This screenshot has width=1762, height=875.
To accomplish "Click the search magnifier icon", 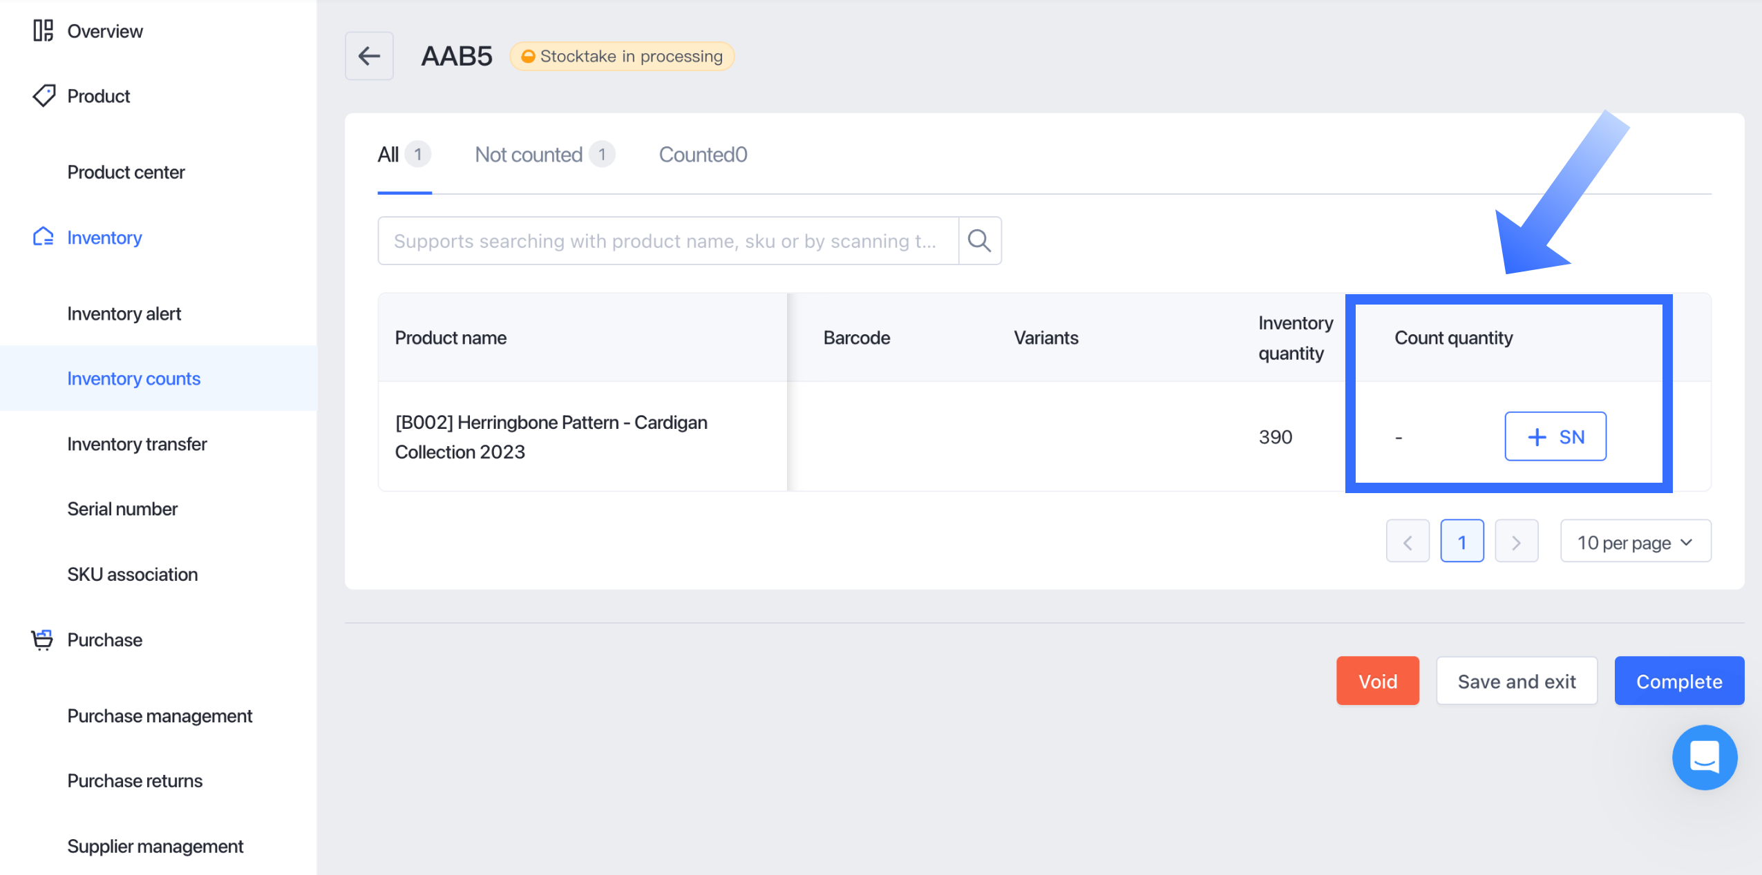I will [x=979, y=240].
